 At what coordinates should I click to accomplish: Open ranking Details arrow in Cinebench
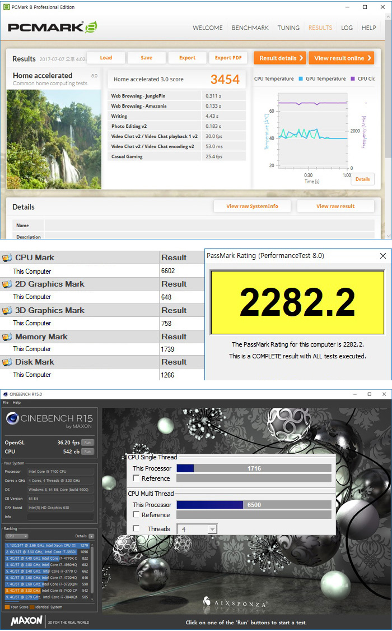click(x=91, y=536)
